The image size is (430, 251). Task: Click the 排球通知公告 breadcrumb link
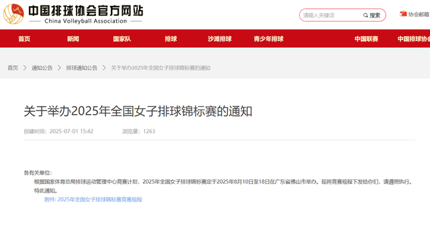click(81, 68)
